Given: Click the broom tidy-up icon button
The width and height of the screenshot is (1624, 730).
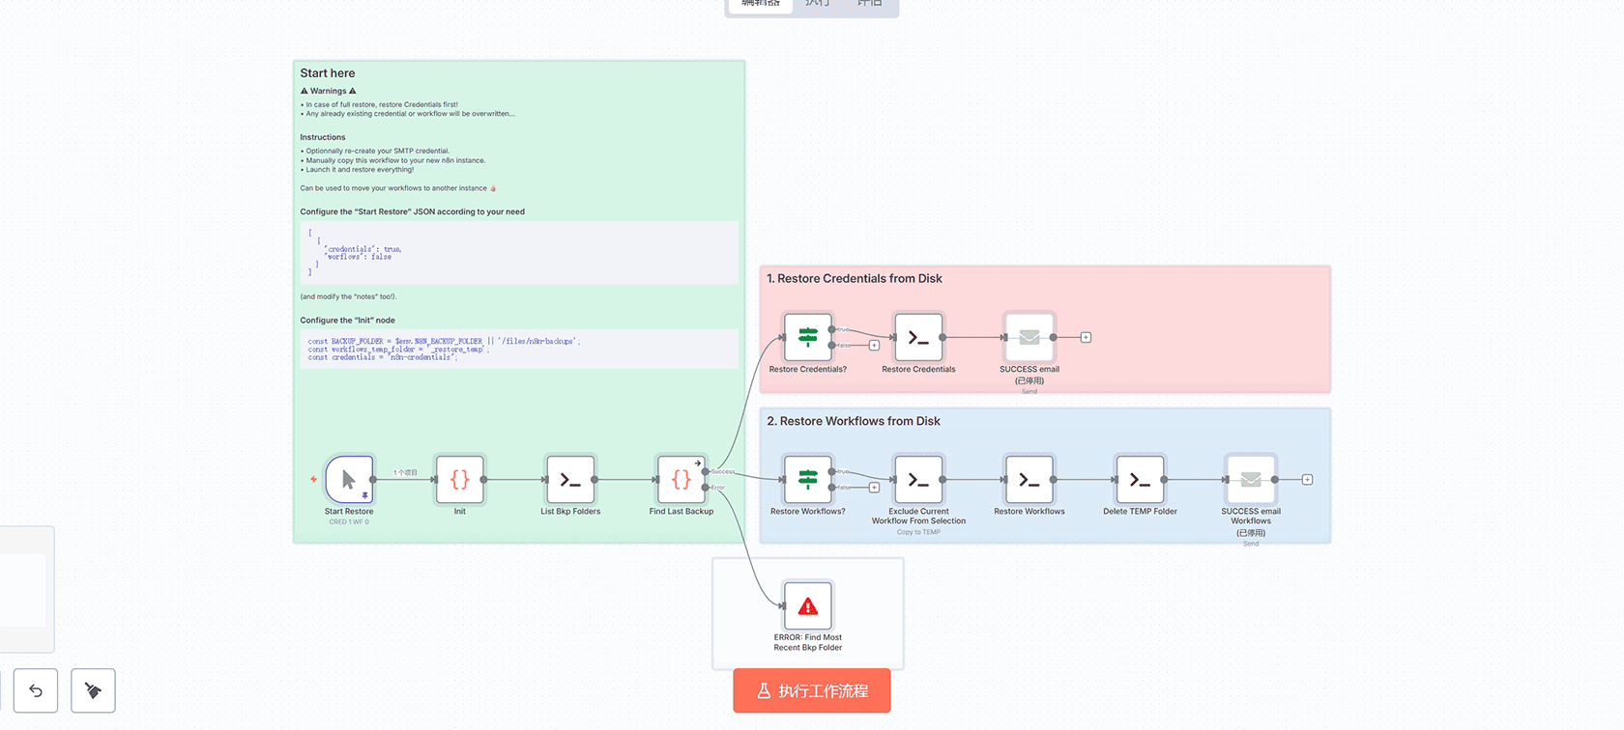Looking at the screenshot, I should (93, 690).
